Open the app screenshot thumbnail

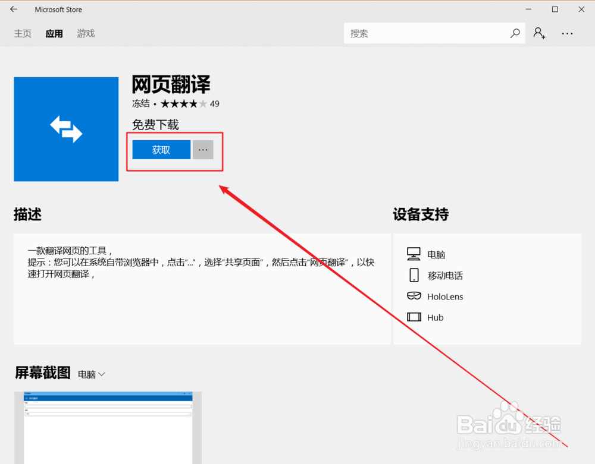[x=107, y=427]
